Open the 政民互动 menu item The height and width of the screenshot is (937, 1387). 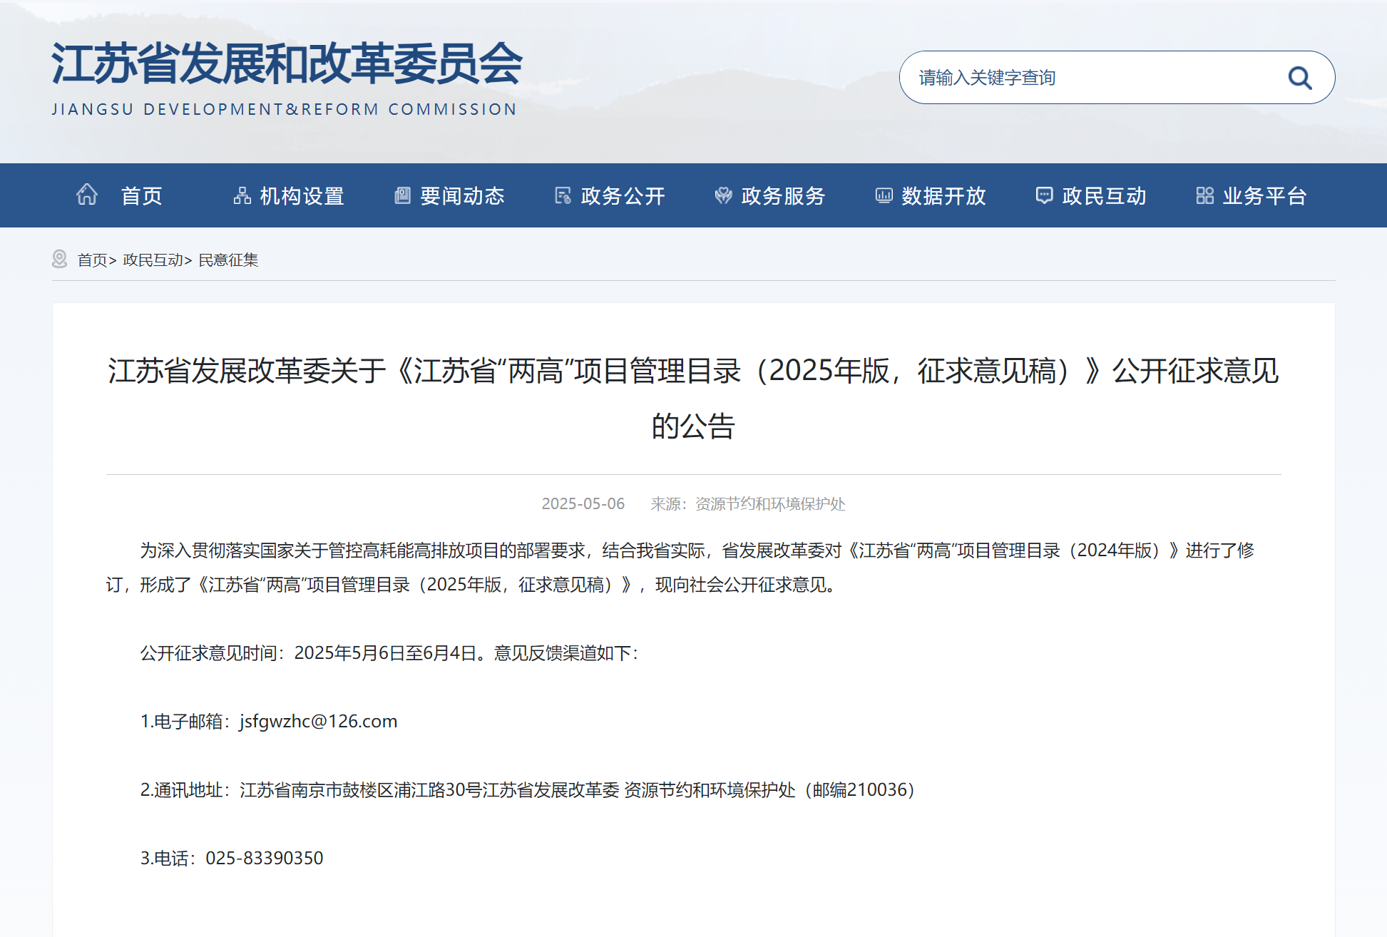click(1104, 196)
